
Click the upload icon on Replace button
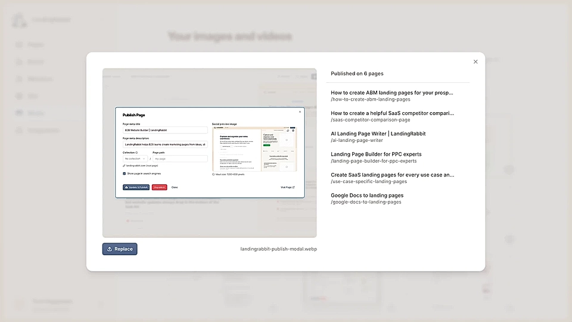pos(110,249)
